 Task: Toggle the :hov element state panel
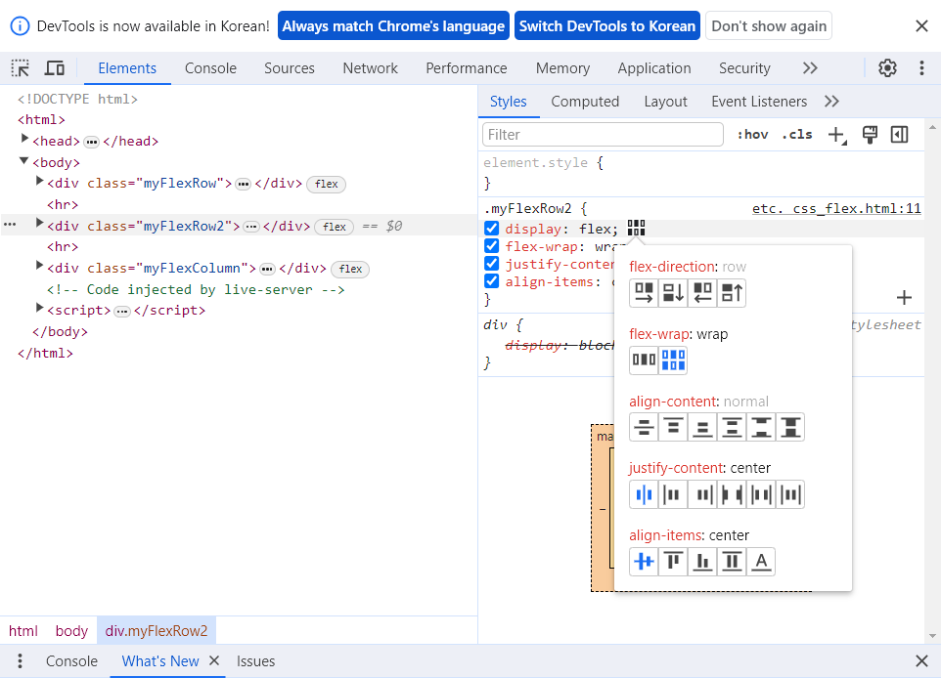point(752,135)
